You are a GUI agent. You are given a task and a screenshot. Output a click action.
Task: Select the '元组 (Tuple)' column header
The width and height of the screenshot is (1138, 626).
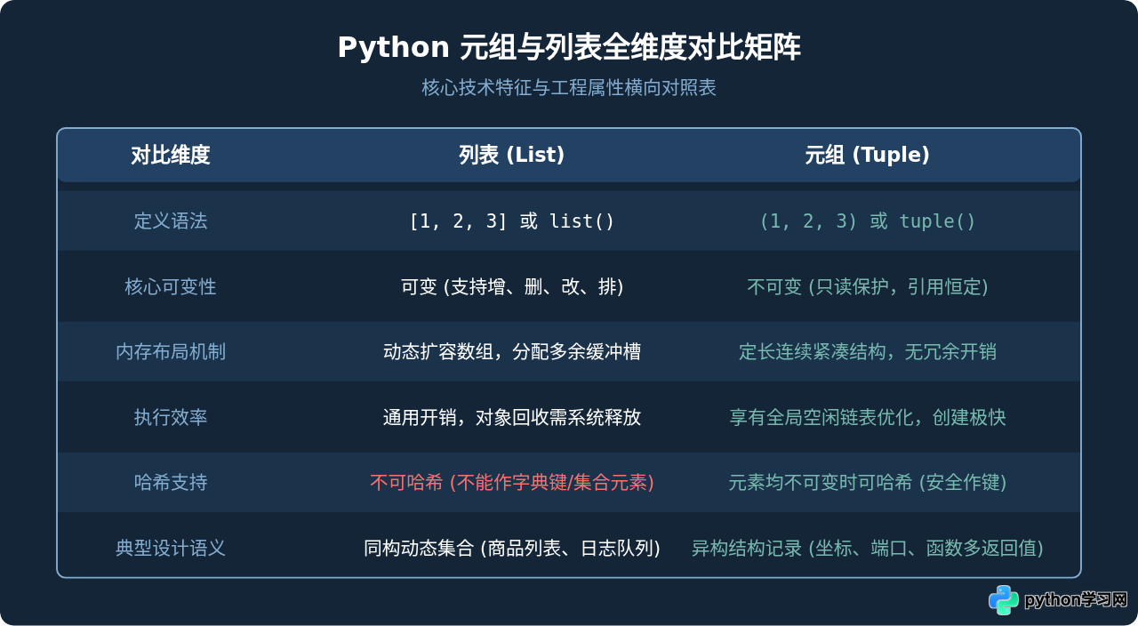pos(868,156)
